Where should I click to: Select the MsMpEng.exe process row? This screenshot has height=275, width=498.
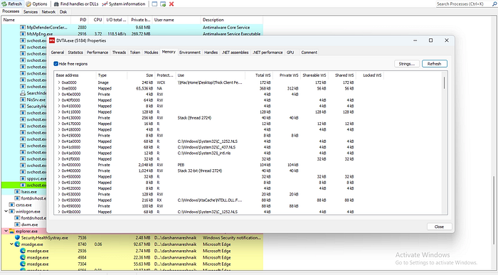coord(132,34)
